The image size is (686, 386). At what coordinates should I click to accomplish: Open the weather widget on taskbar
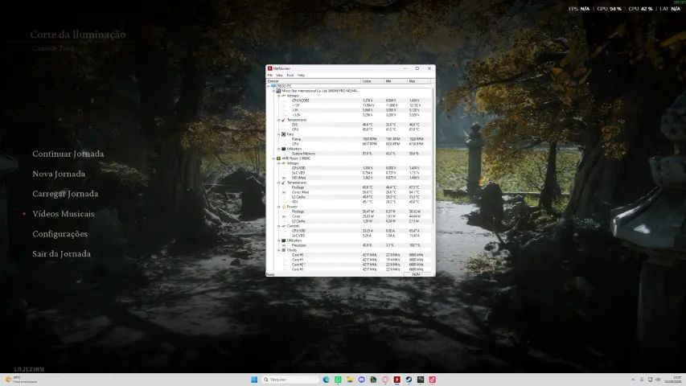pyautogui.click(x=19, y=380)
